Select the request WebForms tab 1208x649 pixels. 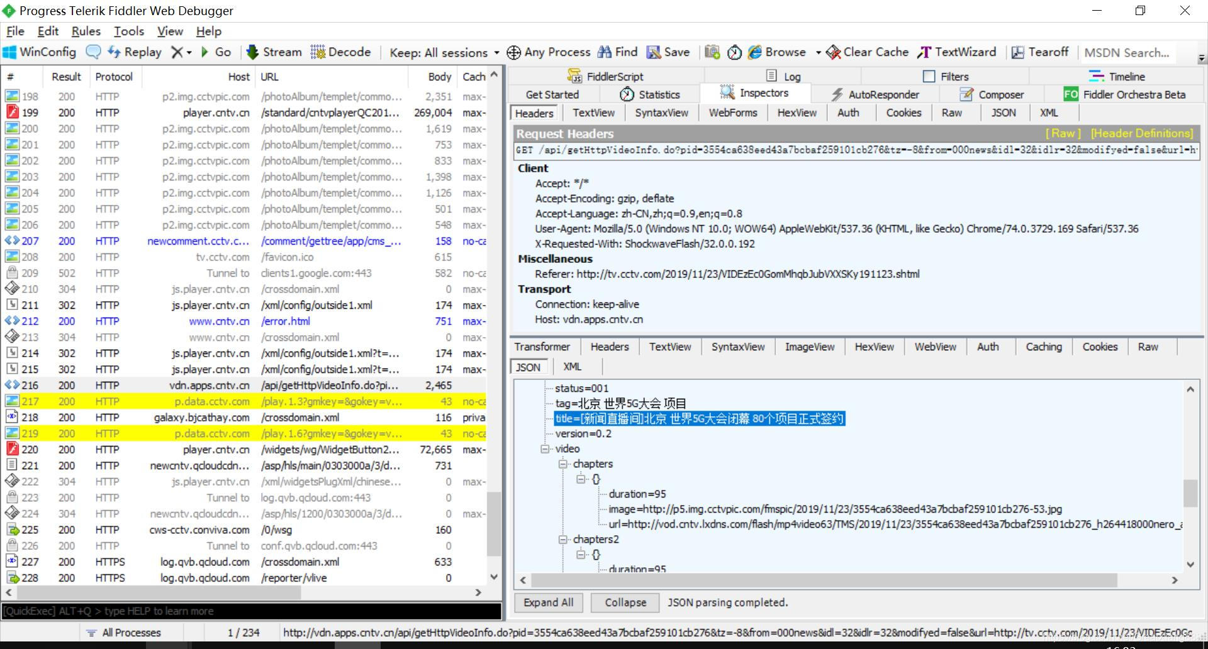click(x=733, y=113)
